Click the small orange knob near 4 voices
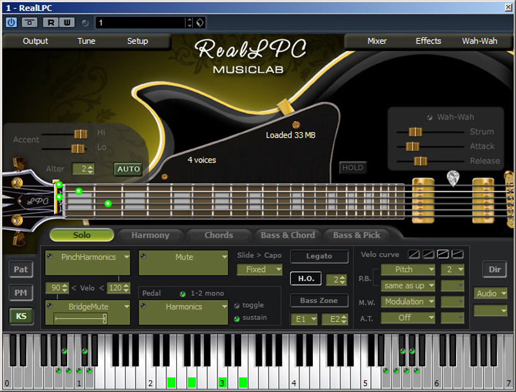The image size is (516, 392). [x=164, y=177]
